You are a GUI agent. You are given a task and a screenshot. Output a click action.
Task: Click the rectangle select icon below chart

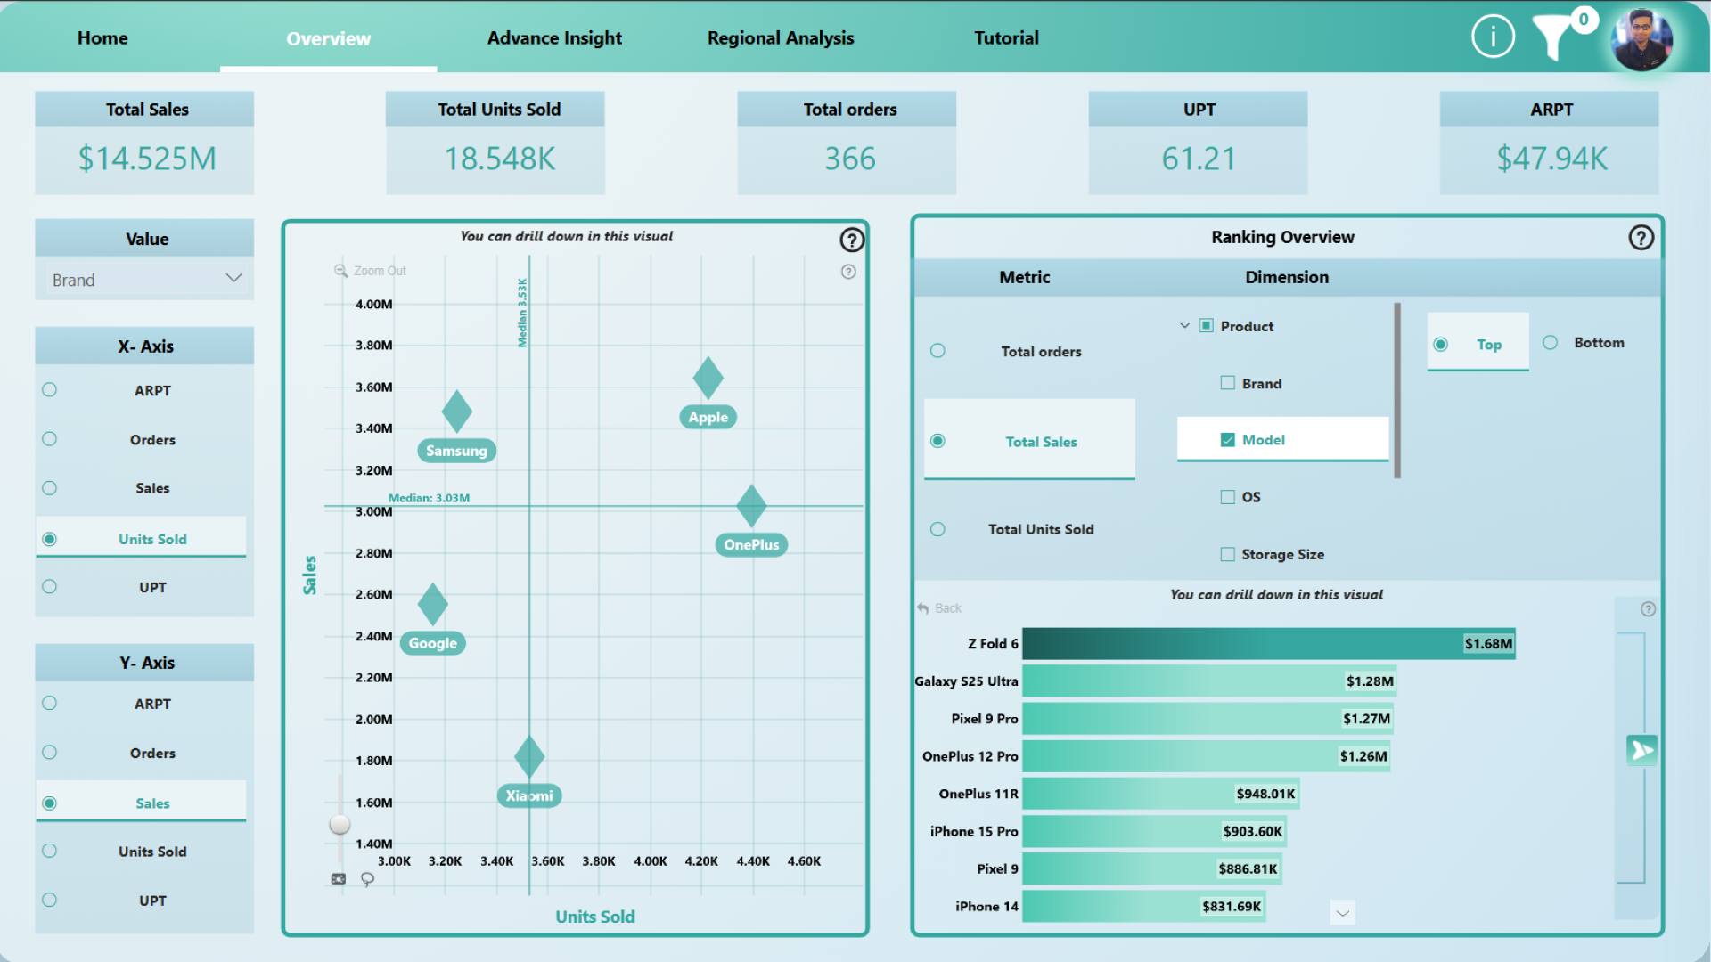(x=339, y=879)
